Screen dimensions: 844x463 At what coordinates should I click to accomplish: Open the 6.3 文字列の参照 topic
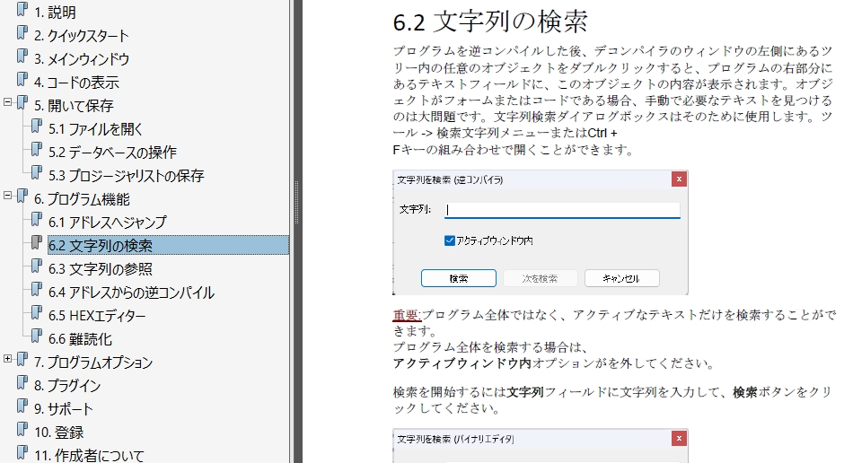101,269
